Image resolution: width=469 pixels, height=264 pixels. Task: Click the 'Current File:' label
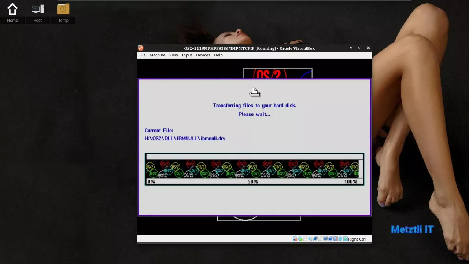pos(159,130)
